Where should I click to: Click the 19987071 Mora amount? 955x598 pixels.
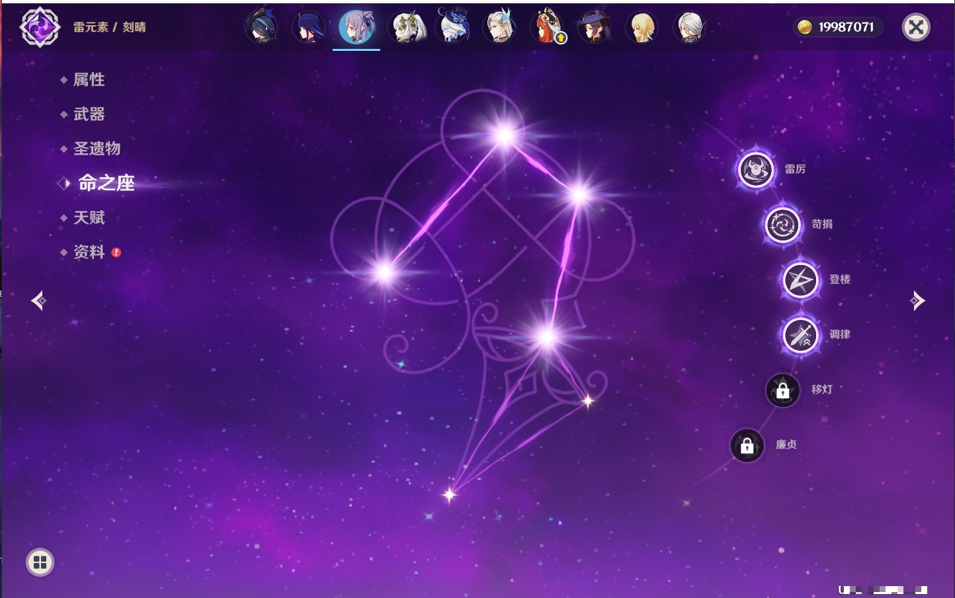[846, 27]
